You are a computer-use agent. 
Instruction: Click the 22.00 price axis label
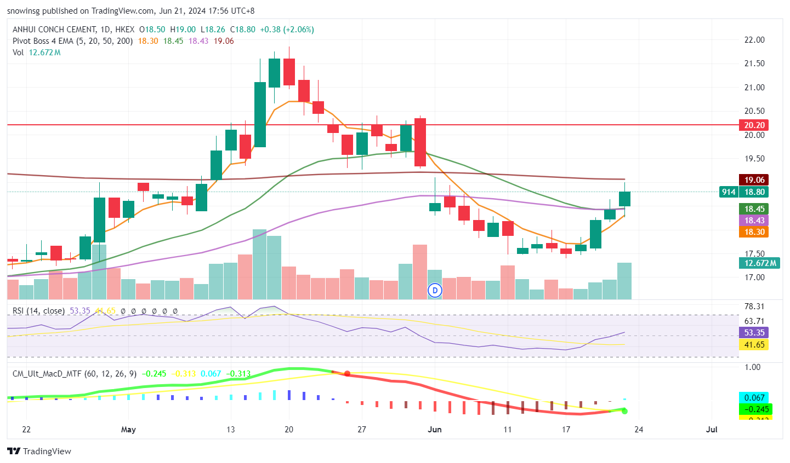(754, 40)
